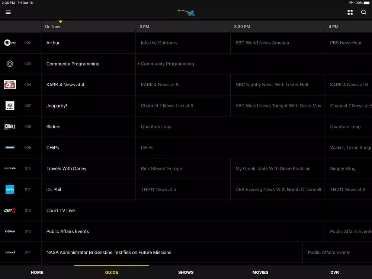Select the community channel 003 logo

(x=10, y=64)
